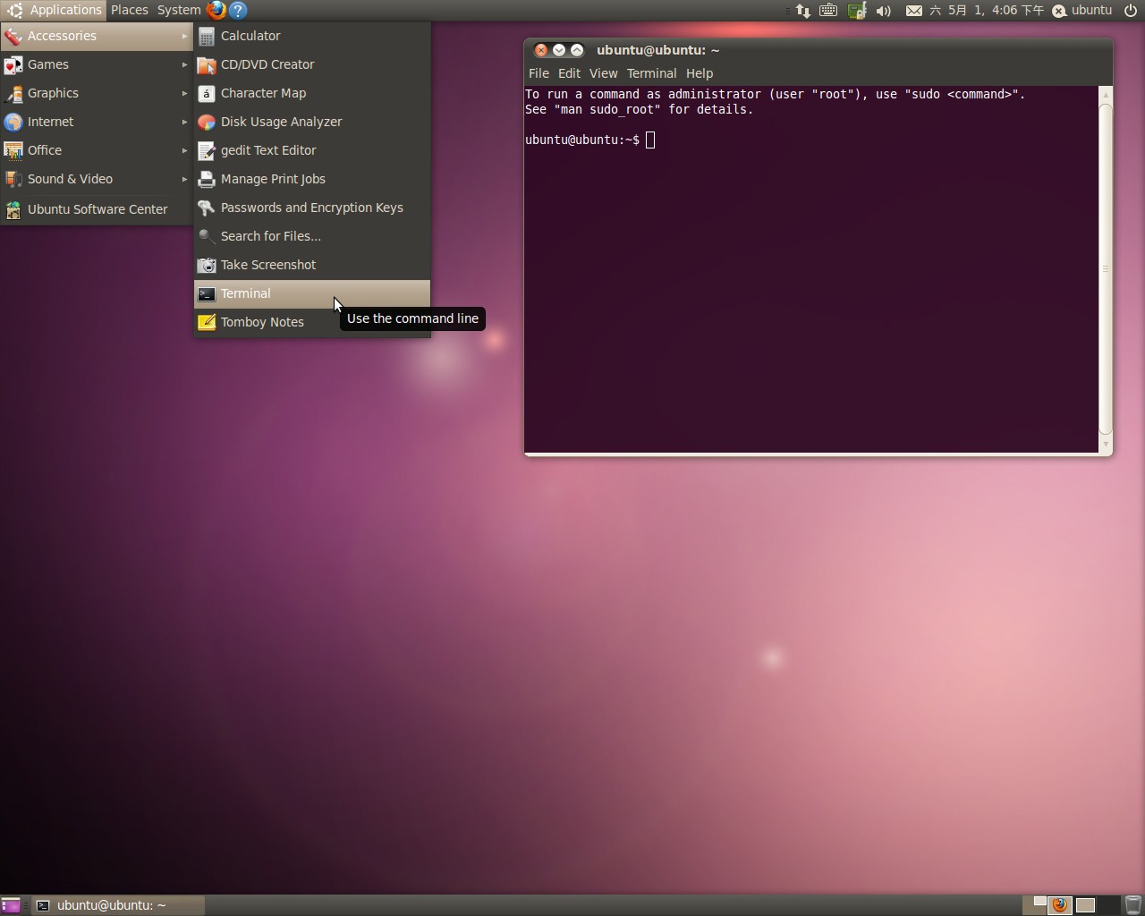Screen dimensions: 1145x916
Task: Open the System menu
Action: 179,10
